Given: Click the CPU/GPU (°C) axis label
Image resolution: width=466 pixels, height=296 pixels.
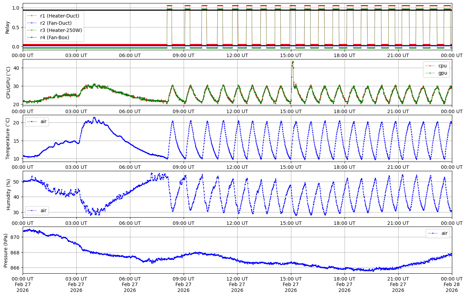Looking at the screenshot, I should (8, 83).
